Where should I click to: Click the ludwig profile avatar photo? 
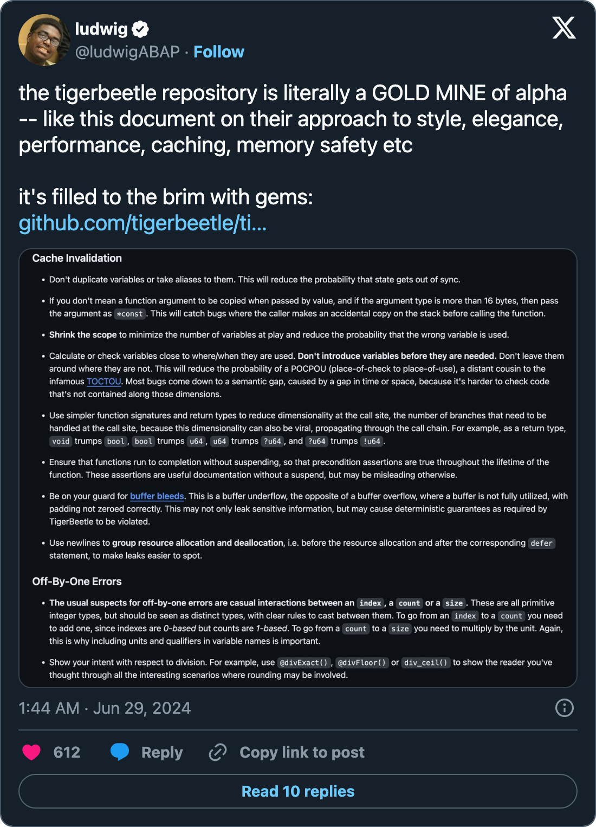(44, 40)
